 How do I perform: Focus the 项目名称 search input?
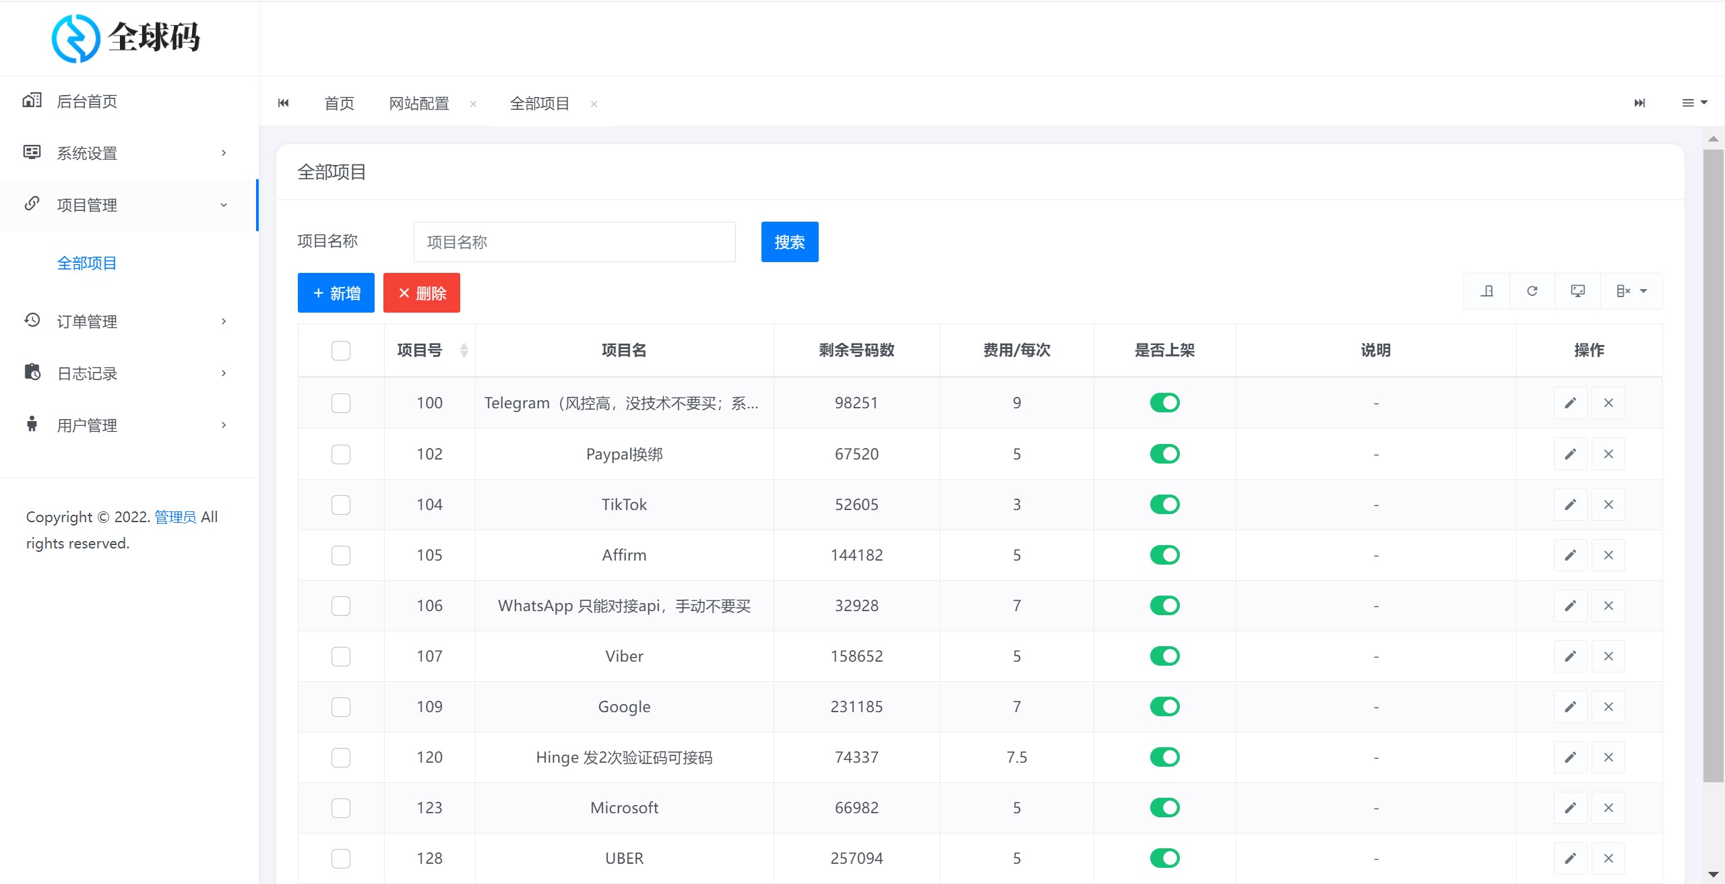(575, 242)
